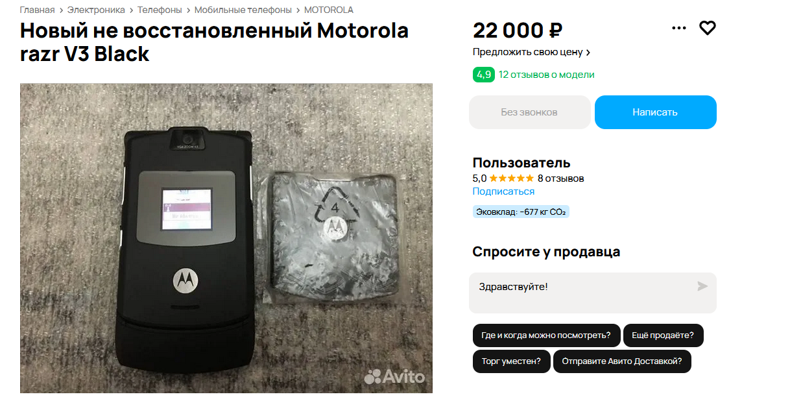Open seller's '8 отзывов' link
790x401 pixels.
pyautogui.click(x=560, y=178)
